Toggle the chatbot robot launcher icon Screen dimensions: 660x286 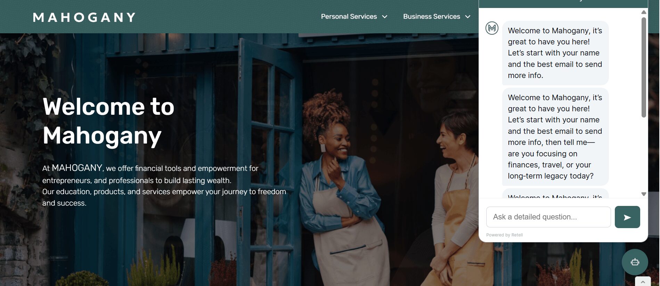635,262
